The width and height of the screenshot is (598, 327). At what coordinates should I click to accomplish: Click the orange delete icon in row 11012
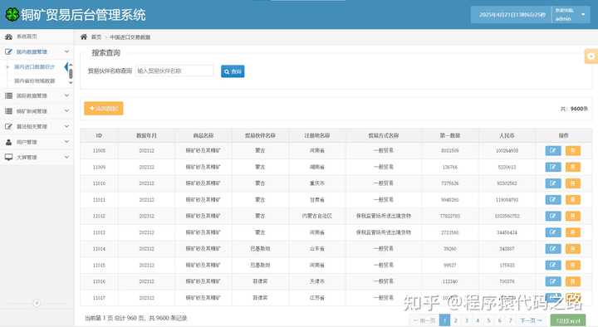click(573, 216)
